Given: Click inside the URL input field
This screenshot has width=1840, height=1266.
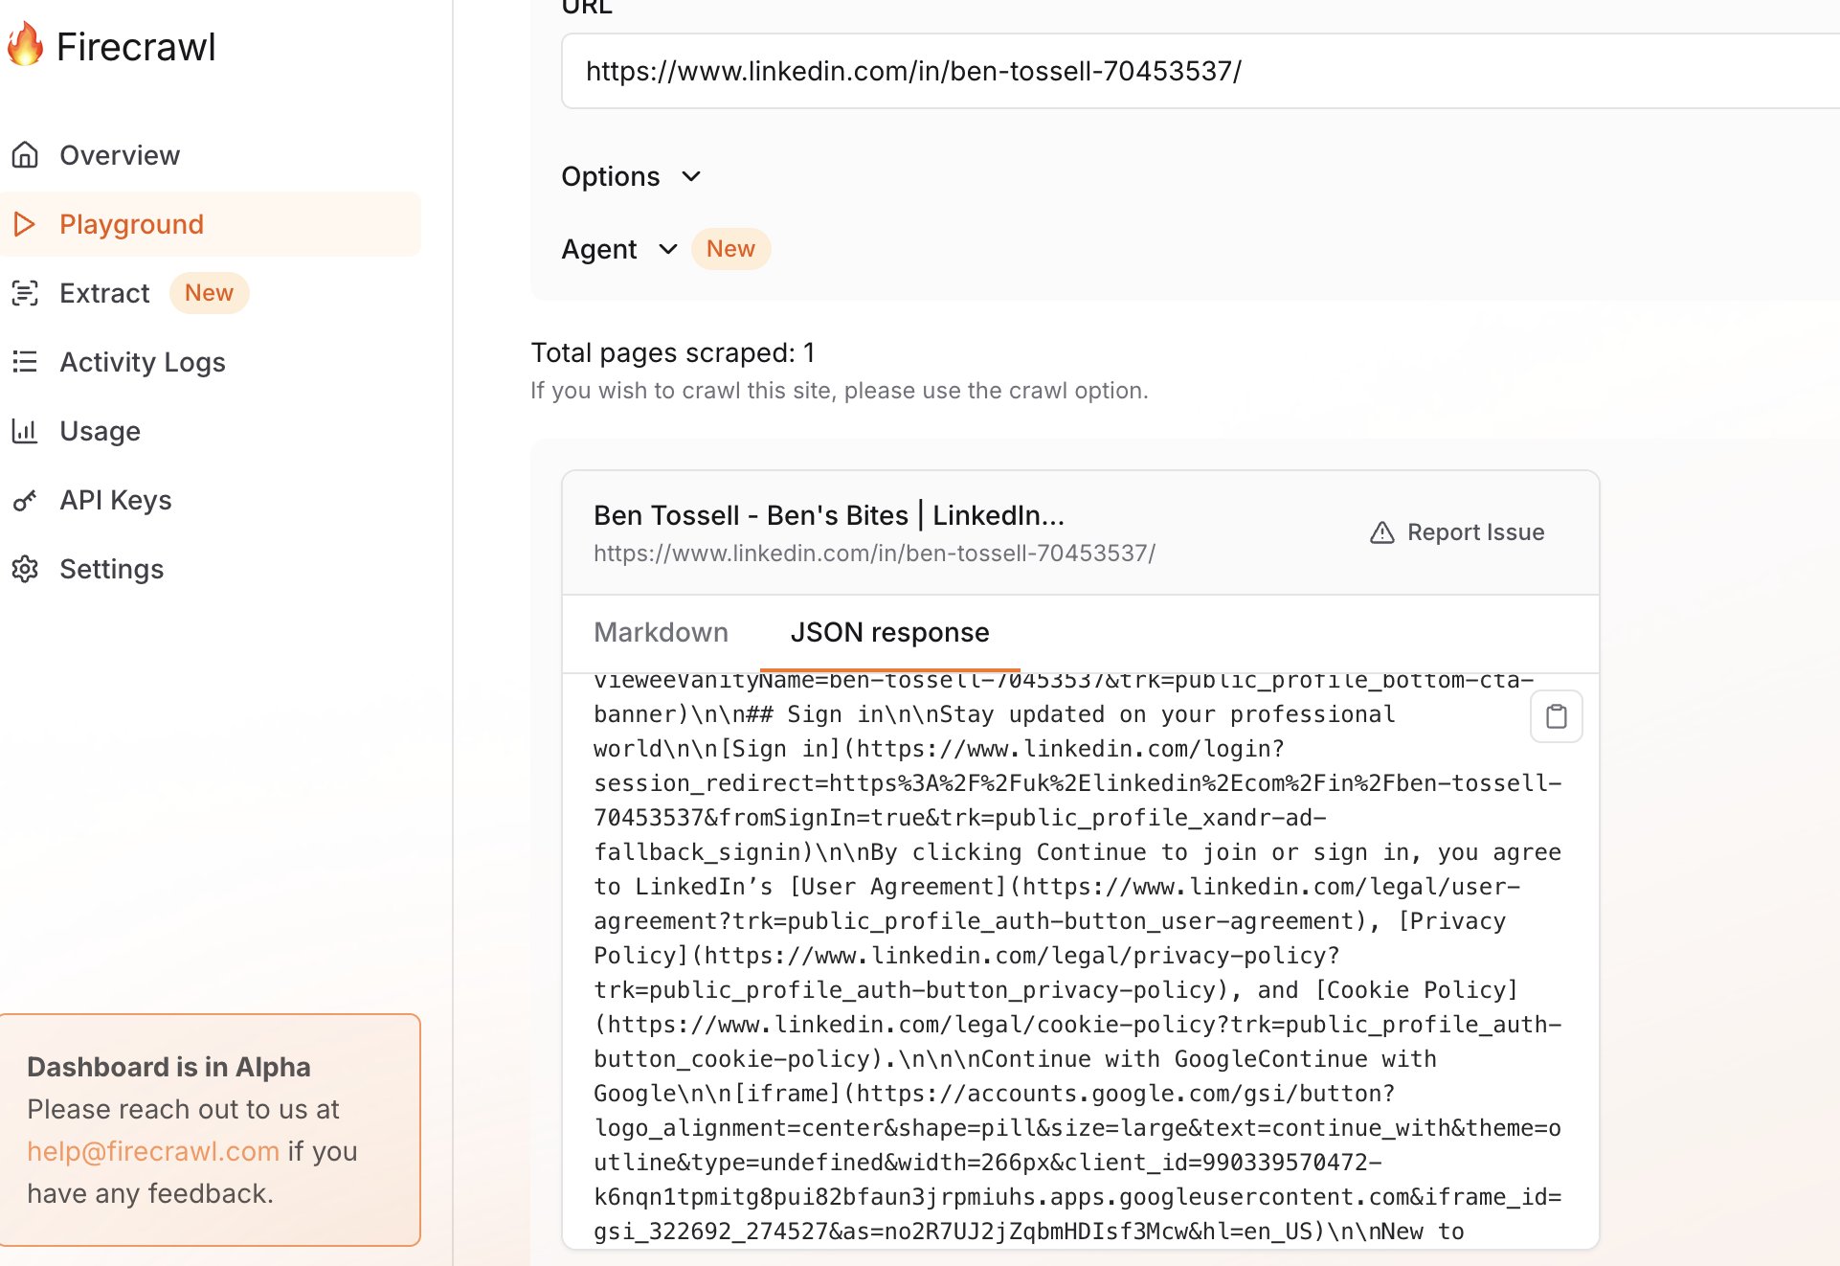Looking at the screenshot, I should (1200, 71).
